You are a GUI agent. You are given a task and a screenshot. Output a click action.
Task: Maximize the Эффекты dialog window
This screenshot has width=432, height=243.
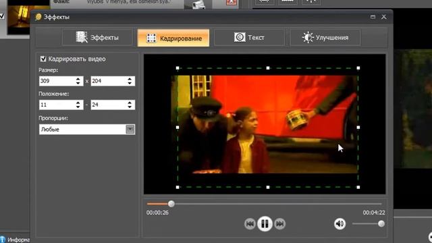373,17
